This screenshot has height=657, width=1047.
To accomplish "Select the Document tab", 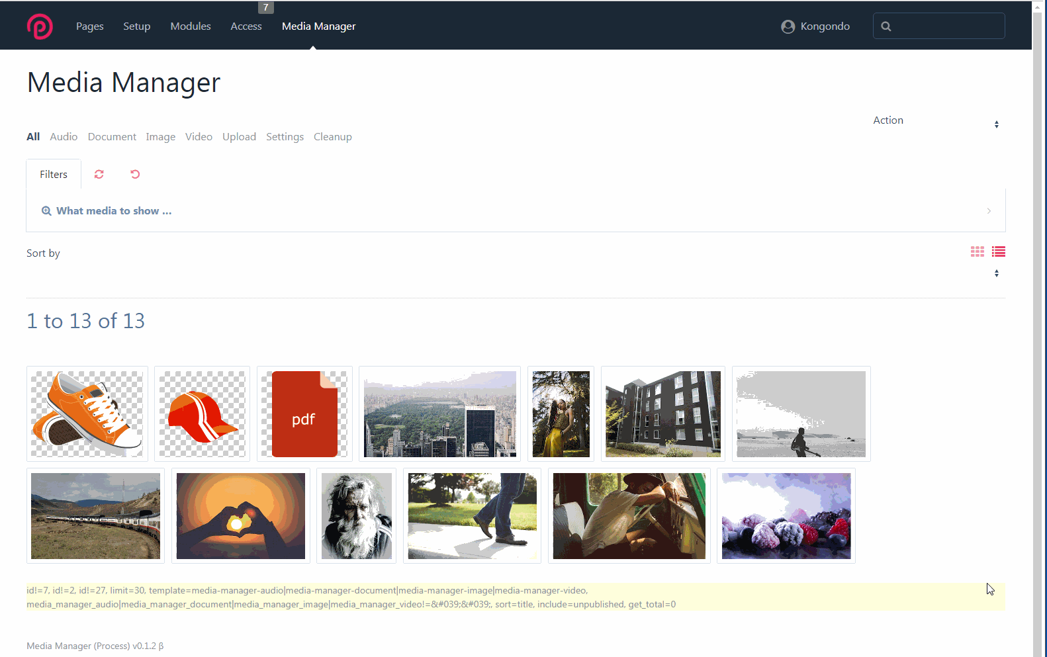I will pyautogui.click(x=112, y=137).
